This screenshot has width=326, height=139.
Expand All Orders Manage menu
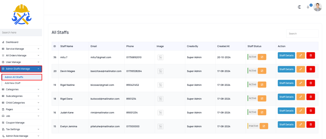[x=21, y=55]
